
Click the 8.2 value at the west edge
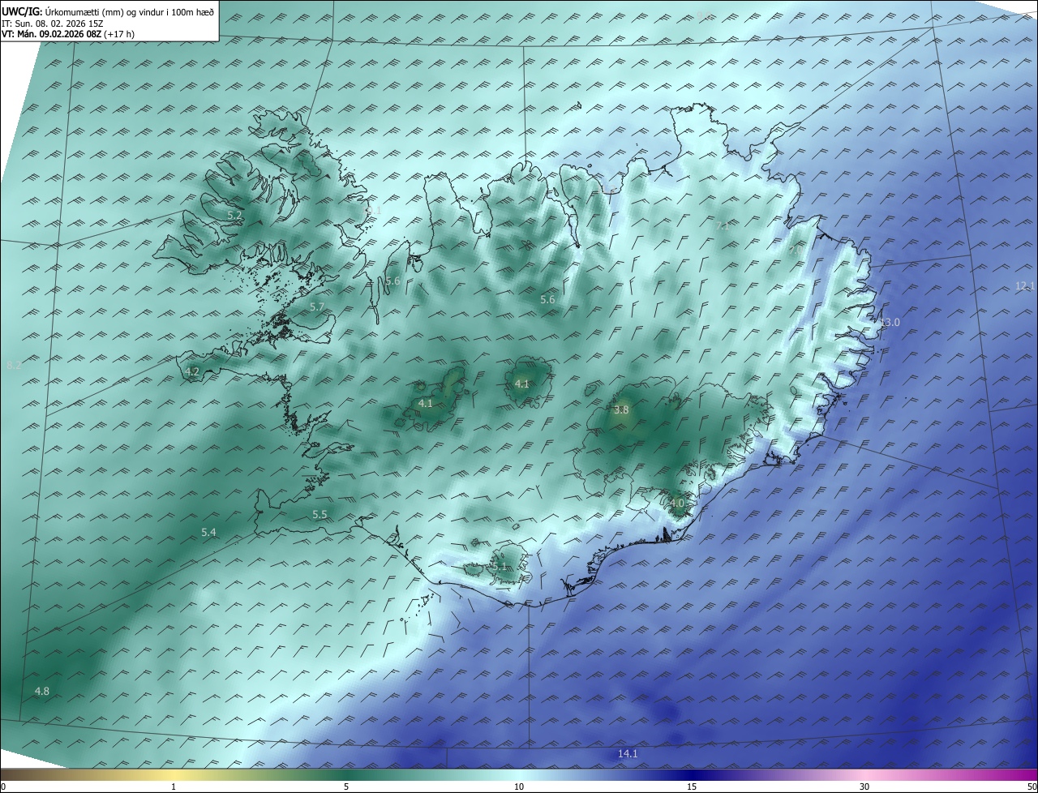[x=13, y=366]
